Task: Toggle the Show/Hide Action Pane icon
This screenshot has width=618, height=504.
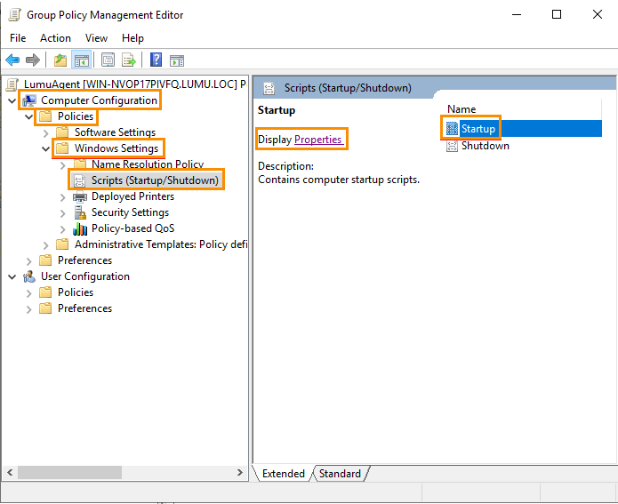Action: pos(177,60)
